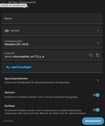Expand the Symbol picker dropdown arrow
This screenshot has width=105, height=126.
tap(98, 31)
